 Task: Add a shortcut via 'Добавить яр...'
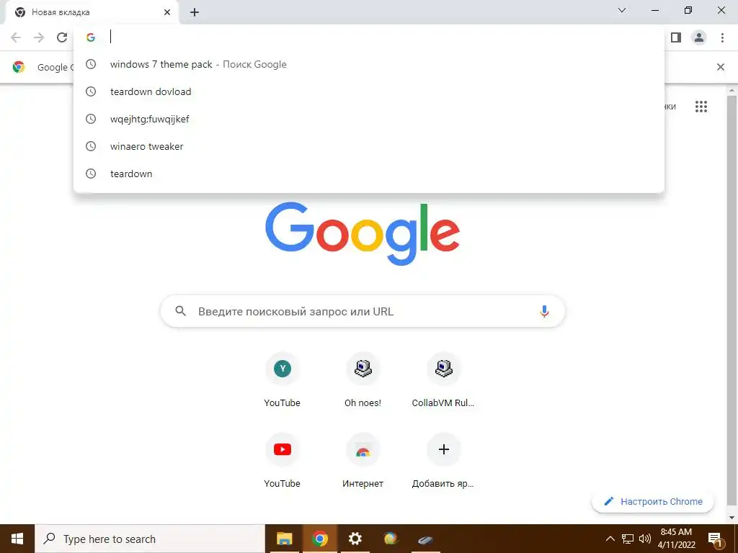point(443,462)
